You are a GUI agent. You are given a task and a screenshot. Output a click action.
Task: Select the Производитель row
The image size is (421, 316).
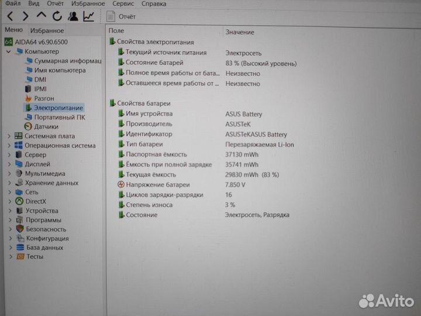(184, 124)
